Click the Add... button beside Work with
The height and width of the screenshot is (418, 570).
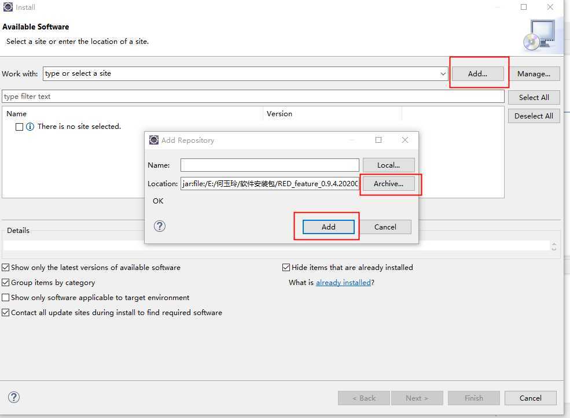[477, 74]
